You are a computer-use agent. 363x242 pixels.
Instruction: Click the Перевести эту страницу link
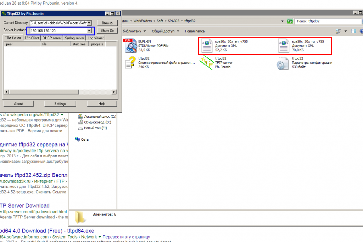pos(126,237)
